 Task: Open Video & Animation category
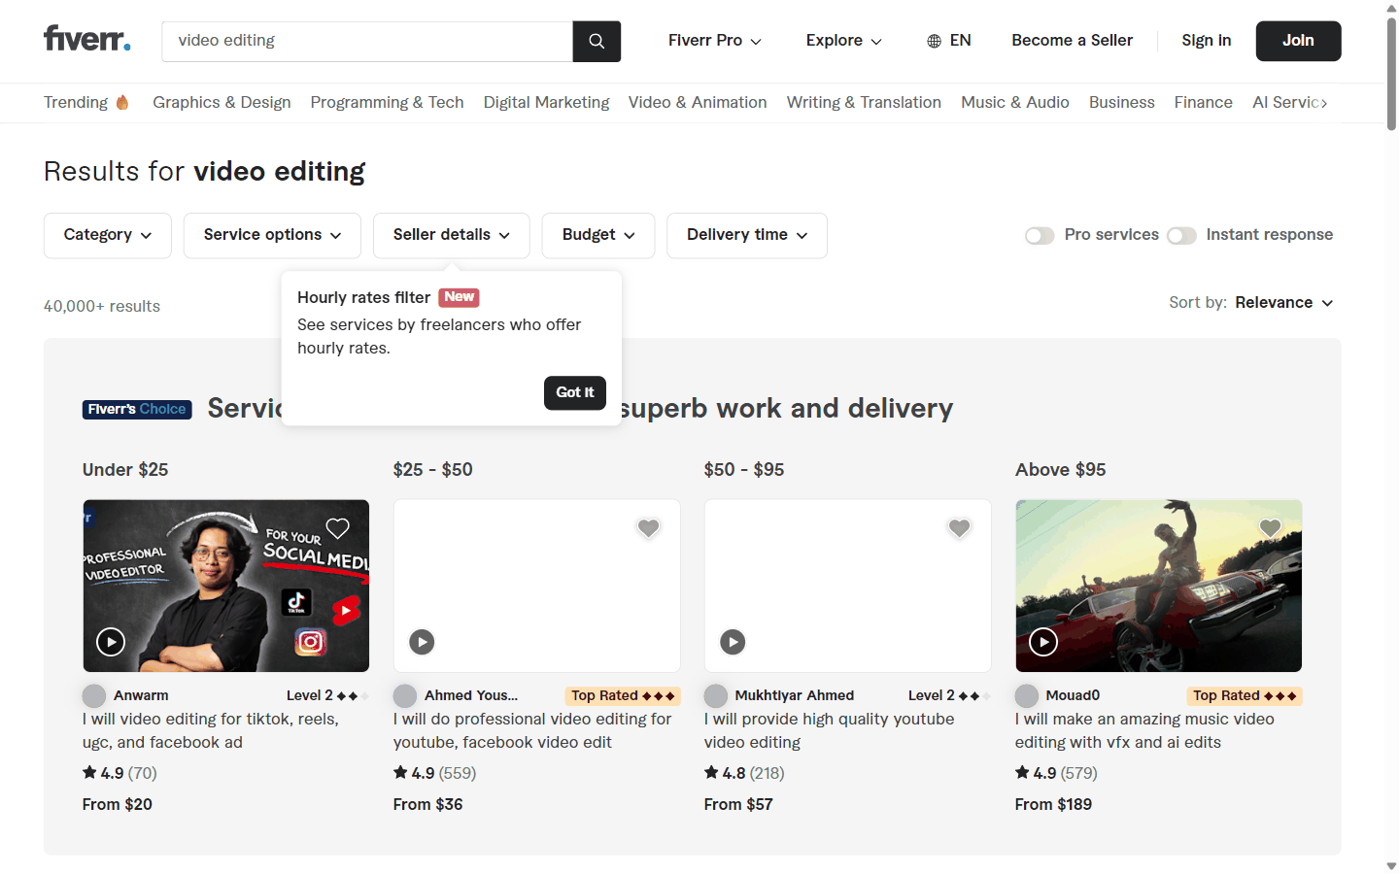coord(698,103)
